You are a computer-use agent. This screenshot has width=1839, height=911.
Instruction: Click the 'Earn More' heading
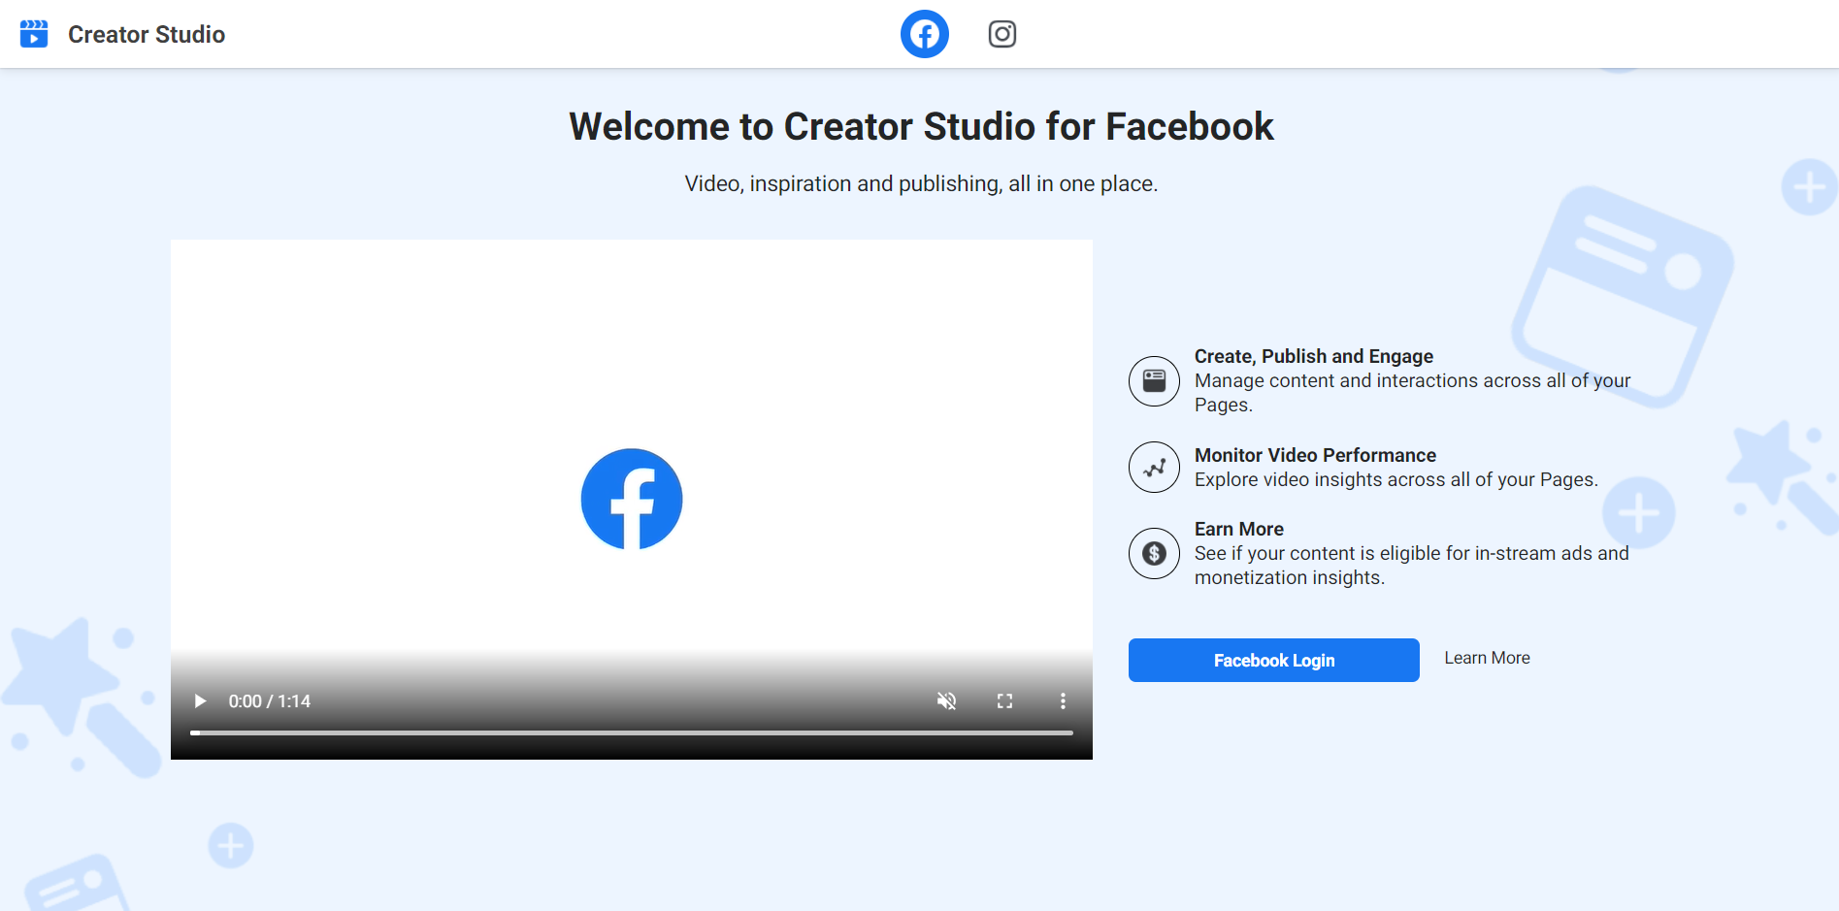point(1238,529)
